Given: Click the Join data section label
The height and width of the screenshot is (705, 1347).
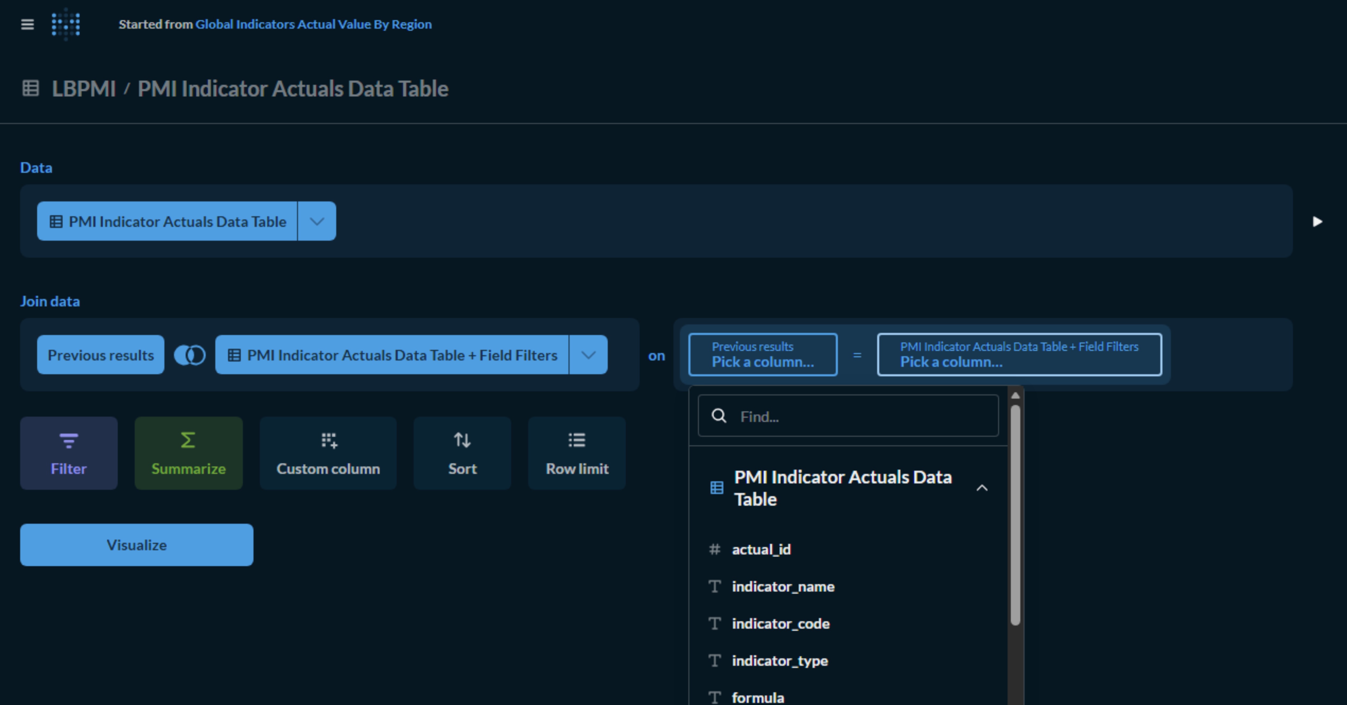Looking at the screenshot, I should coord(50,302).
